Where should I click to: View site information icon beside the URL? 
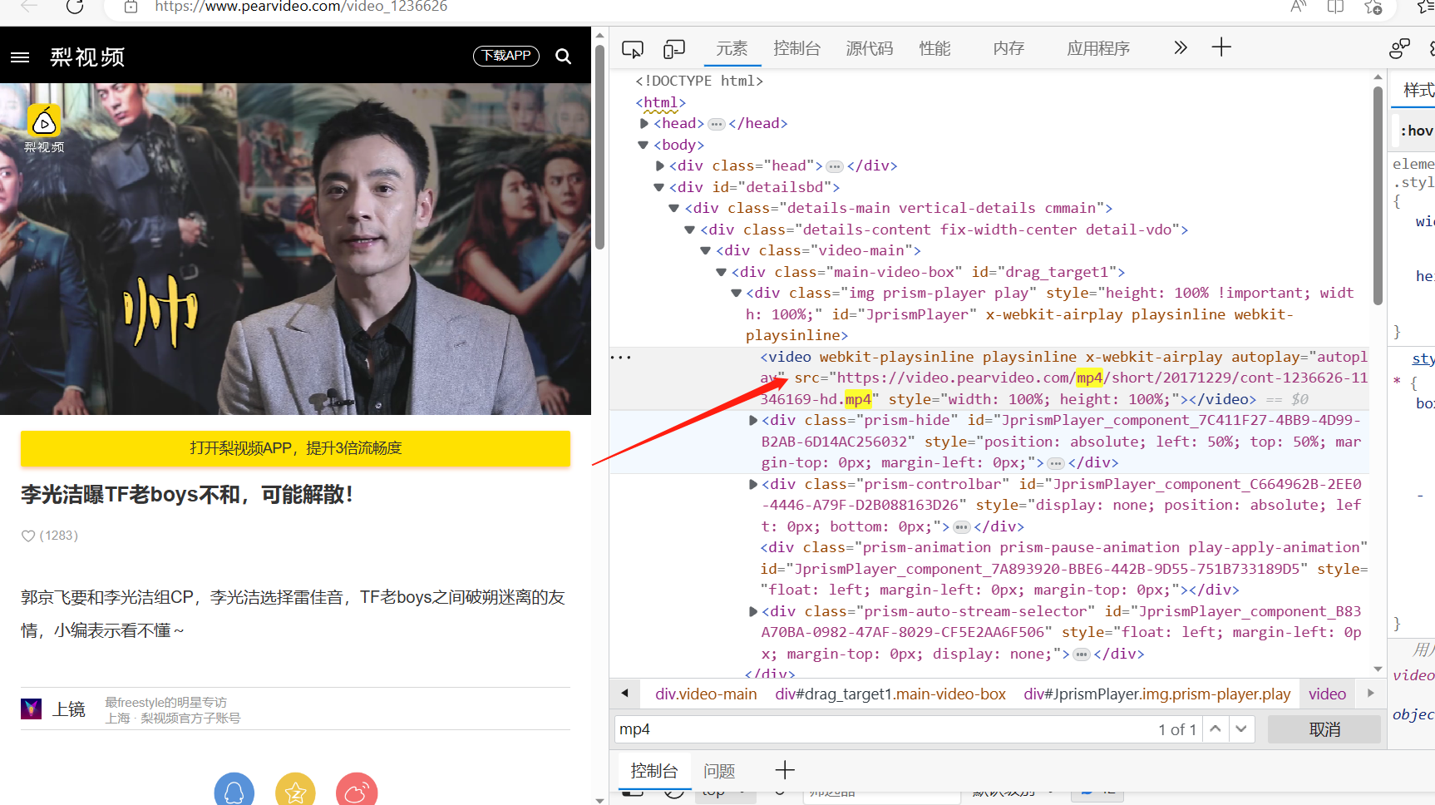coord(131,7)
